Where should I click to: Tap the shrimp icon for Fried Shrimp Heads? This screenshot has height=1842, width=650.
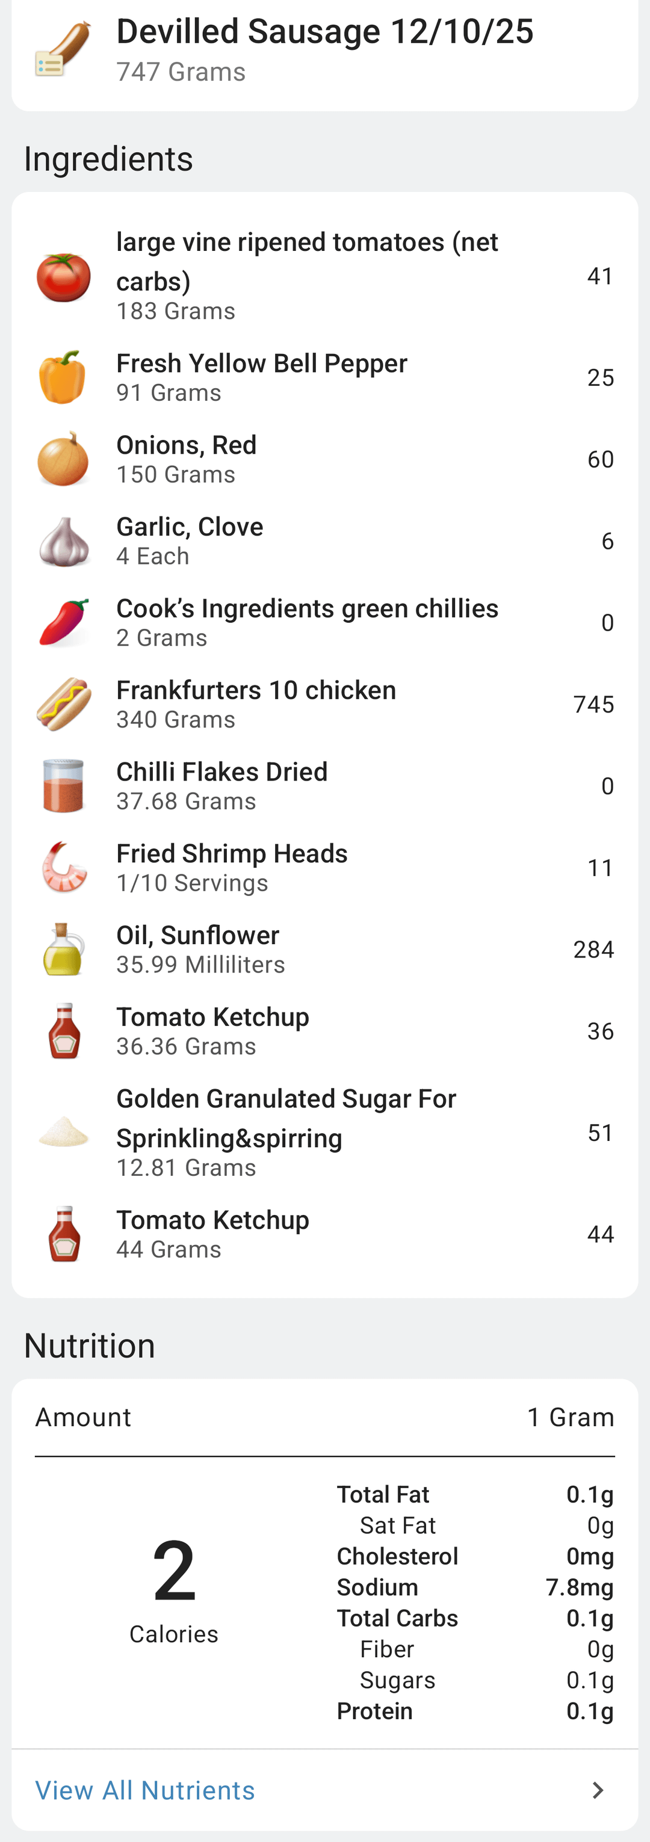tap(64, 867)
